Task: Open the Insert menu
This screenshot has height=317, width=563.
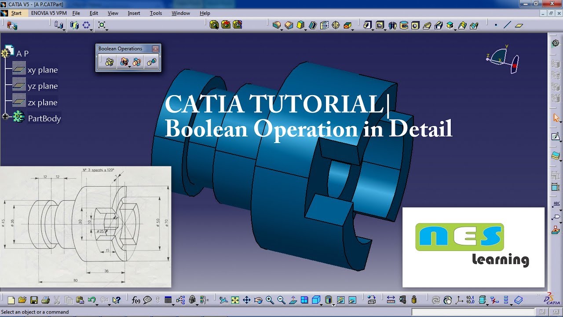Action: 134,13
